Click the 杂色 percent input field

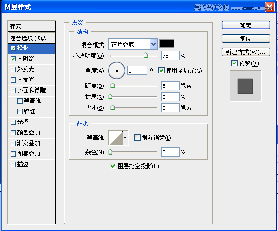pyautogui.click(x=170, y=152)
